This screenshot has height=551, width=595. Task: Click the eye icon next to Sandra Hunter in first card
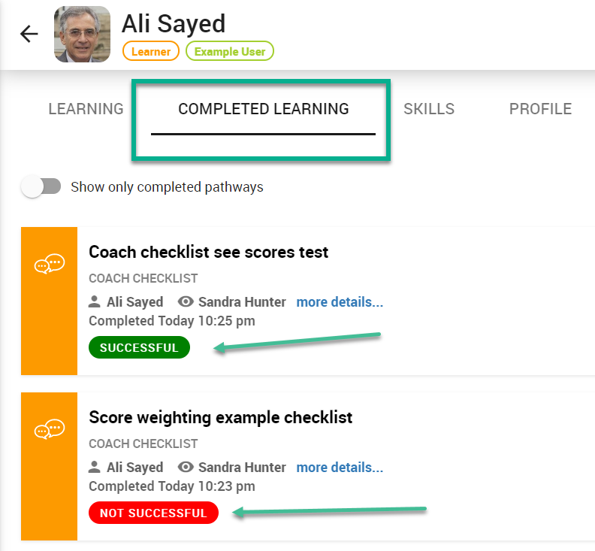[186, 302]
